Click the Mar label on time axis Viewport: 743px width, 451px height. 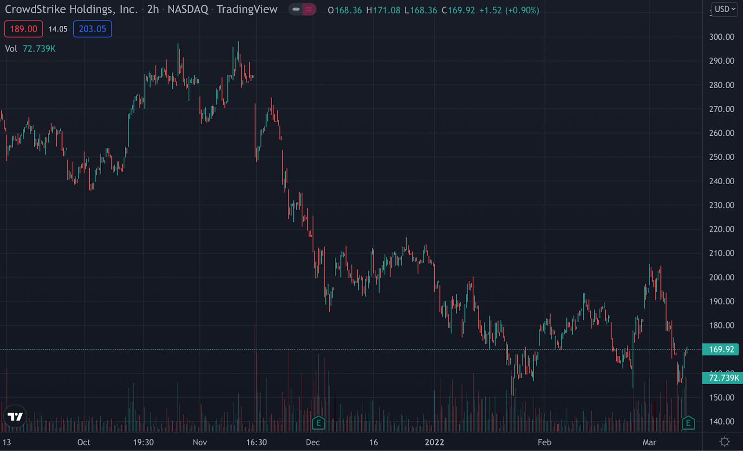pos(649,442)
